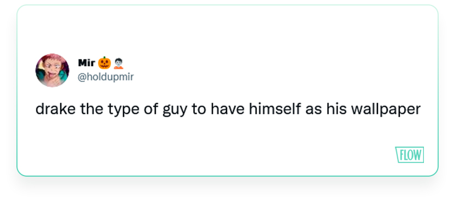454x198 pixels.
Task: Select the word himself in the tweet
Action: coord(275,109)
